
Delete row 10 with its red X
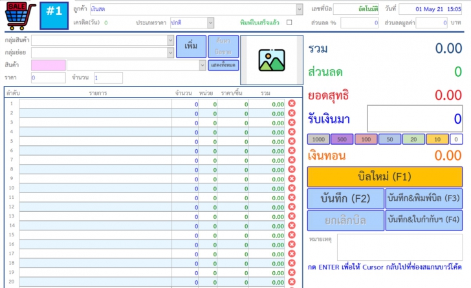click(292, 188)
